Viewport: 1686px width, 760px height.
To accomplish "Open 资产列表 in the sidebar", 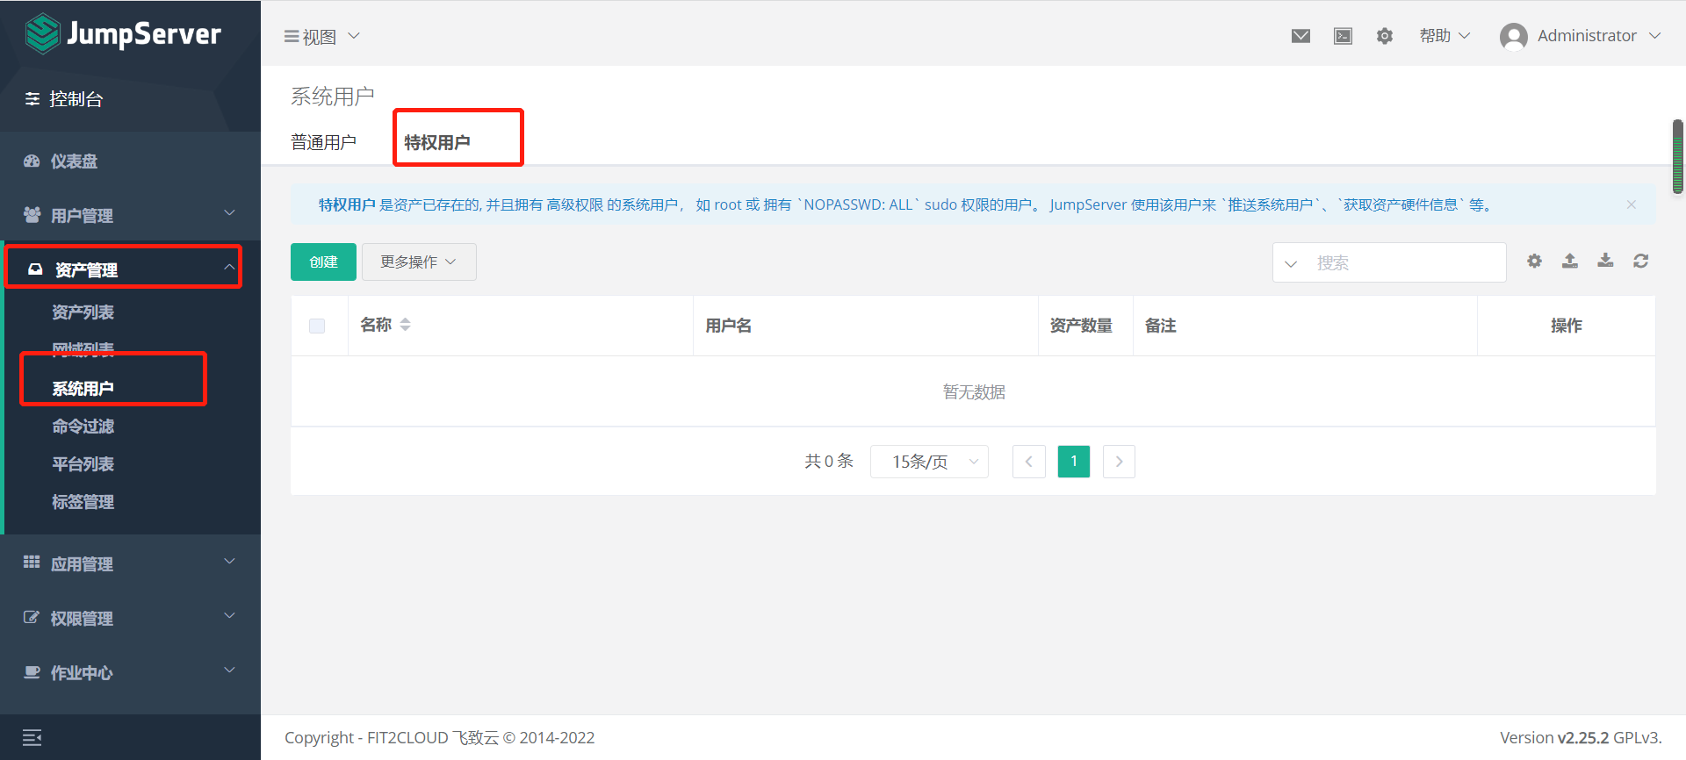I will [x=83, y=312].
